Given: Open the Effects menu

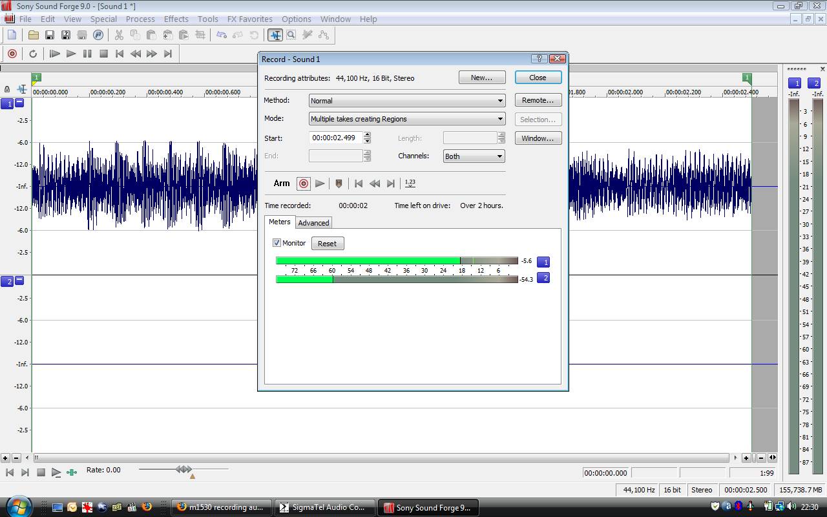Looking at the screenshot, I should pyautogui.click(x=176, y=19).
